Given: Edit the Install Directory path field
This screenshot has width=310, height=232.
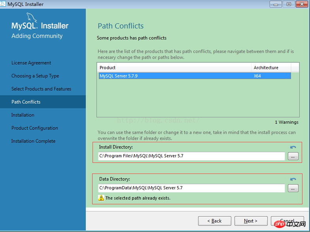Looking at the screenshot, I should [191, 156].
